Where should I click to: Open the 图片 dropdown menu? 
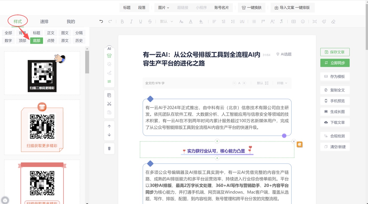[164, 8]
